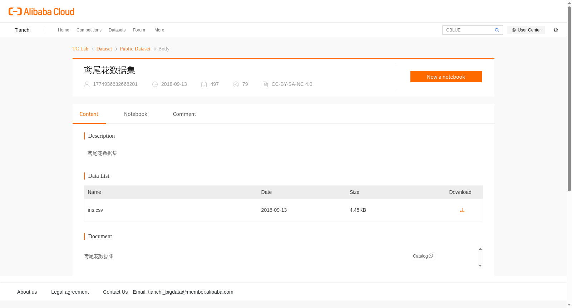Click the document pane scroll down arrow
The image size is (572, 308).
(480, 265)
